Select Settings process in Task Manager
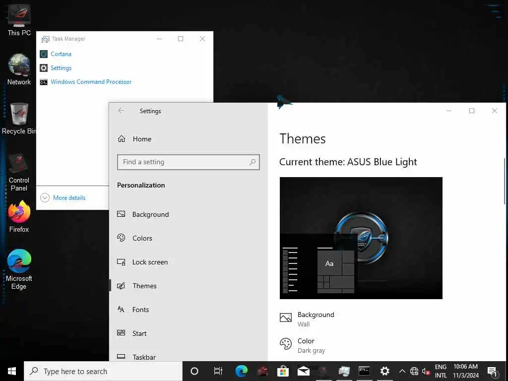 coord(61,68)
